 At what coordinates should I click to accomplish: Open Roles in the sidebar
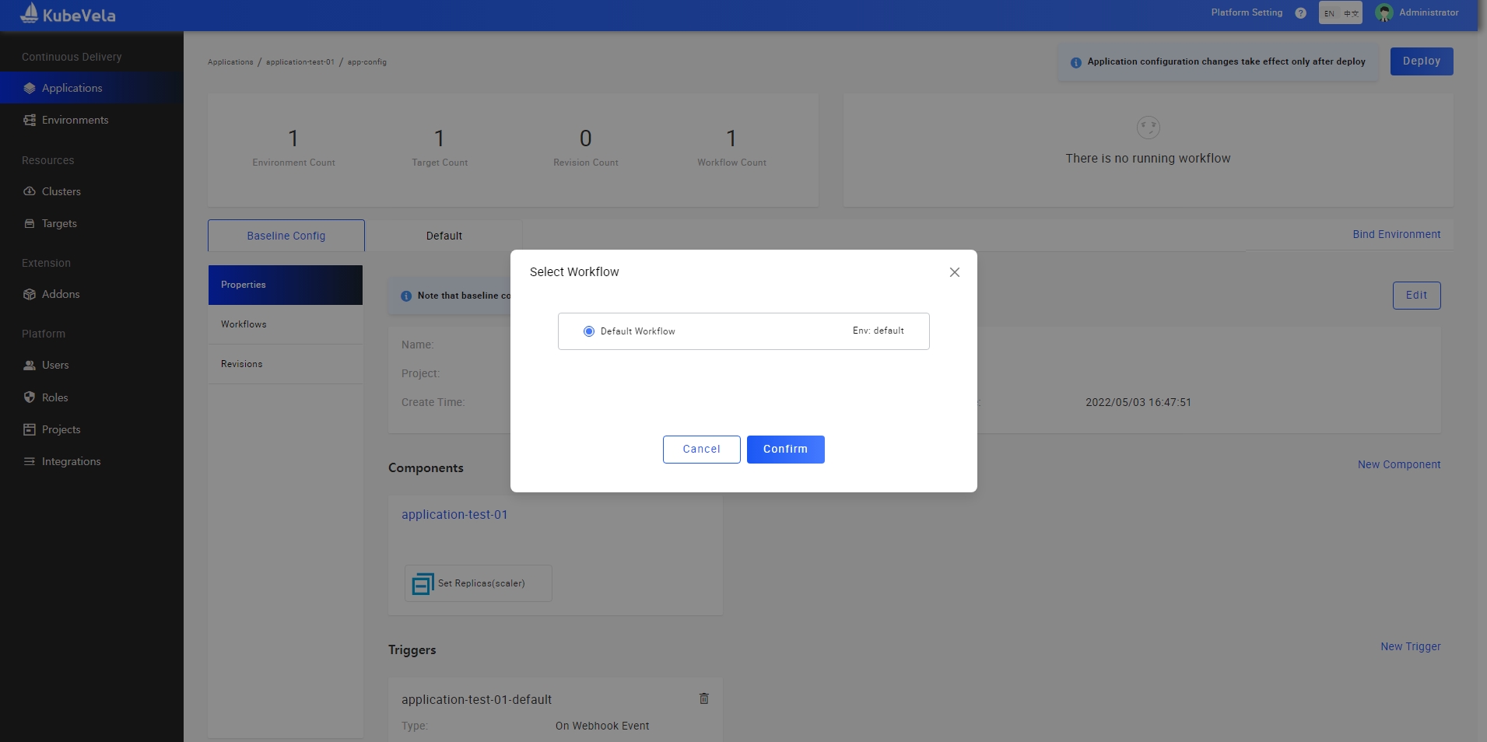coord(54,397)
